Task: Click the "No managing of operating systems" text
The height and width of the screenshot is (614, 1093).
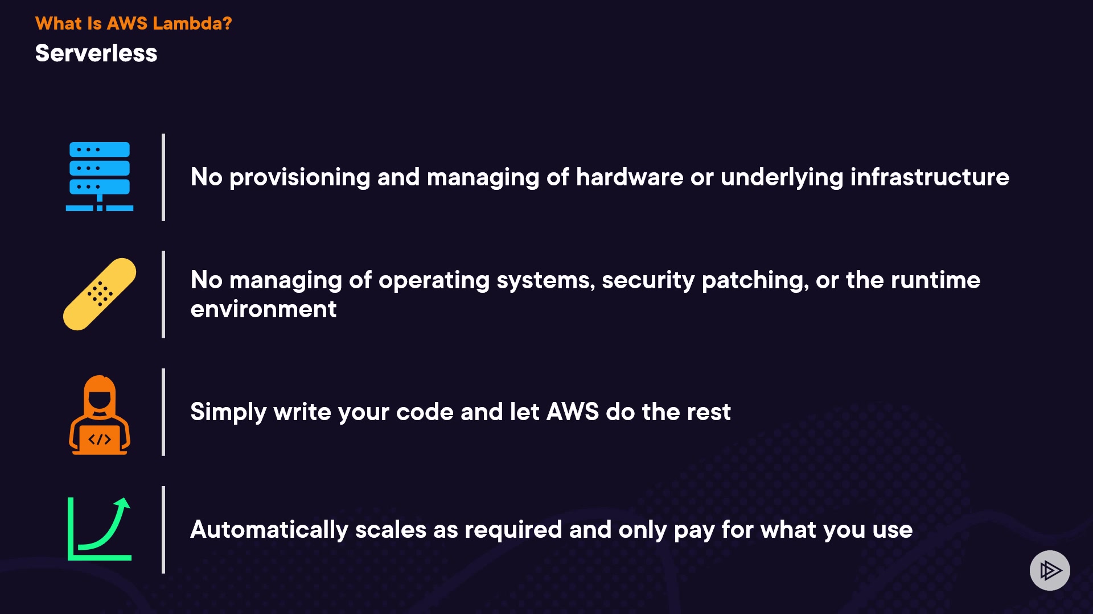Action: coord(585,280)
